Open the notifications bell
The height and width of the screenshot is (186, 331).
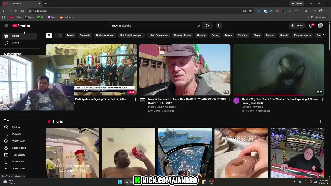311,26
